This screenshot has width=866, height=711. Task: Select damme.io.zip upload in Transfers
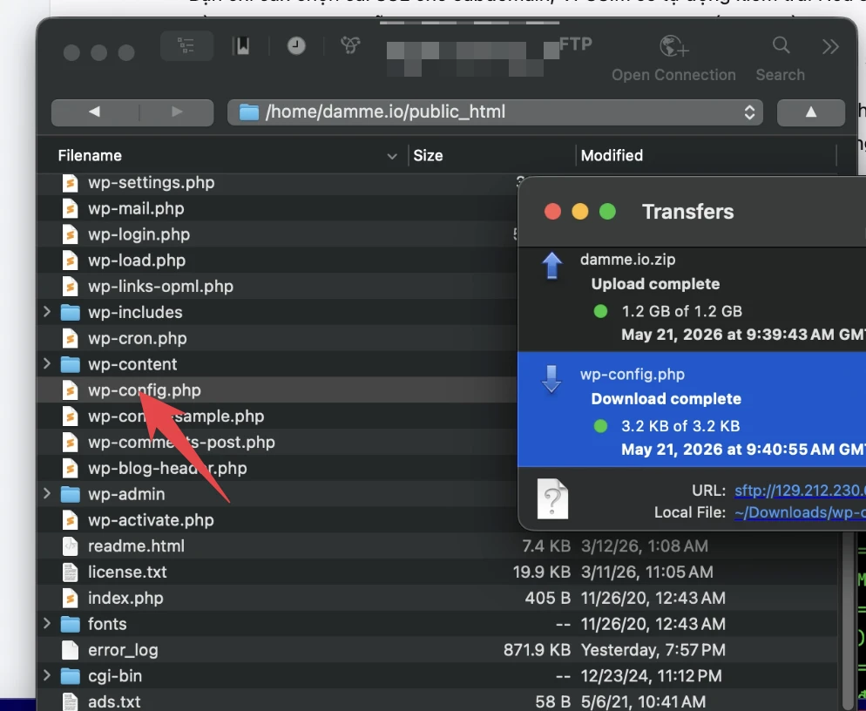[x=692, y=299]
